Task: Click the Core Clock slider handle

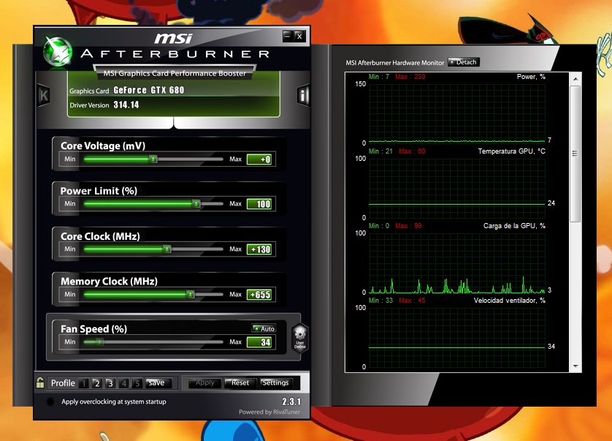Action: pos(167,249)
